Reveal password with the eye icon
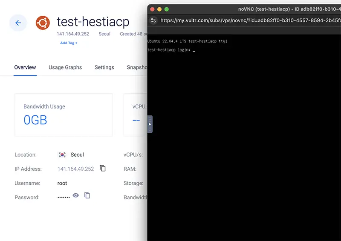 tap(76, 195)
